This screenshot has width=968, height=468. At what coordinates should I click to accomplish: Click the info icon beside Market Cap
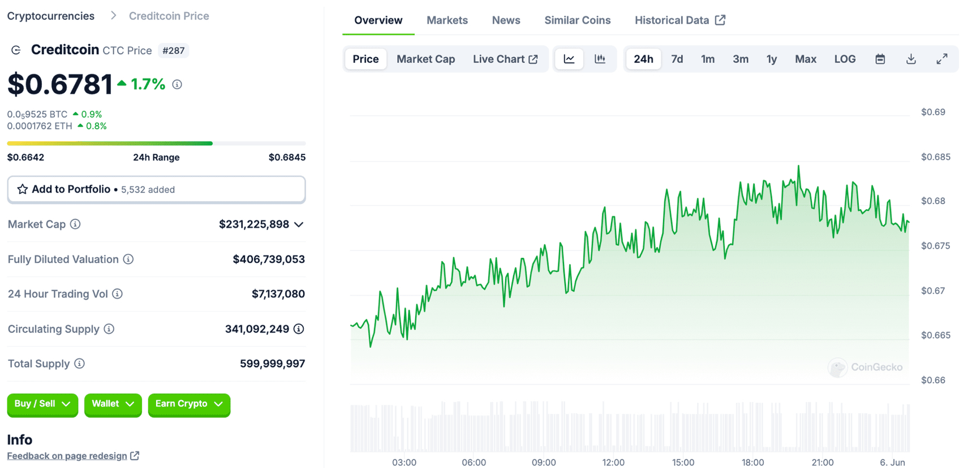pos(75,224)
